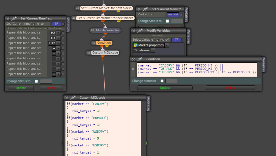
Task: Close the Custom MQL code panel
Action: tap(67, 98)
